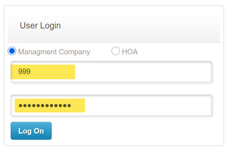Click the yellow highlighted password dots

coord(45,105)
